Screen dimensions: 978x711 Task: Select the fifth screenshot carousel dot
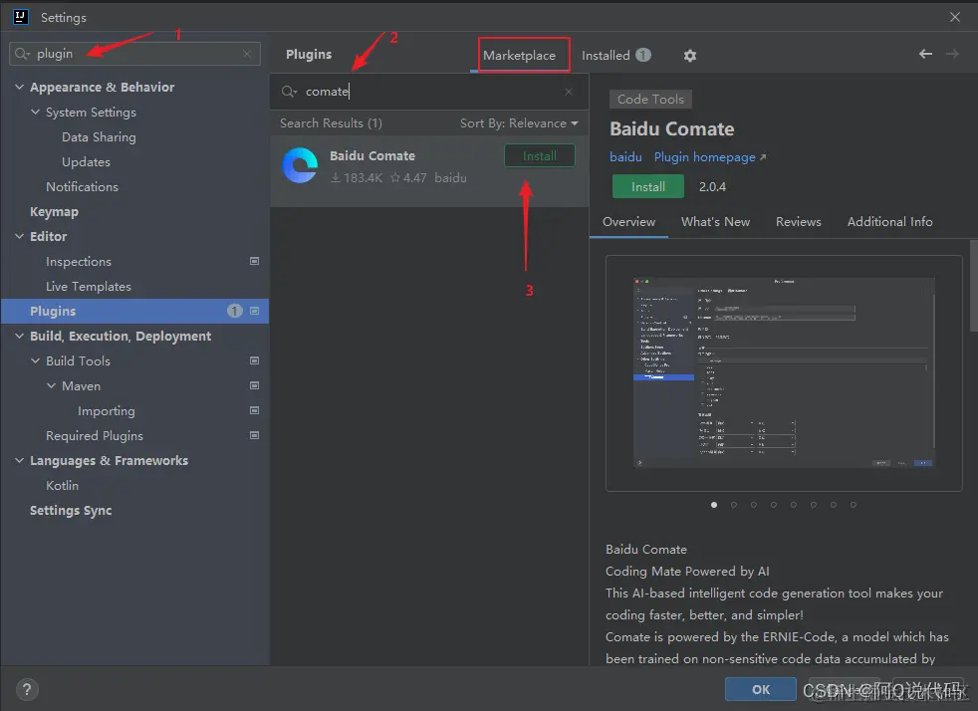[x=794, y=505]
